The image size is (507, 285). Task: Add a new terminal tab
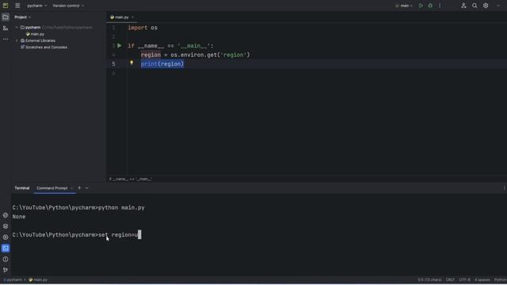pyautogui.click(x=79, y=188)
